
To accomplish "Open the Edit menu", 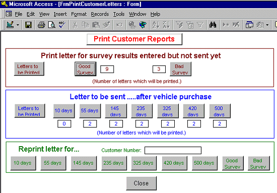I will coord(31,14).
